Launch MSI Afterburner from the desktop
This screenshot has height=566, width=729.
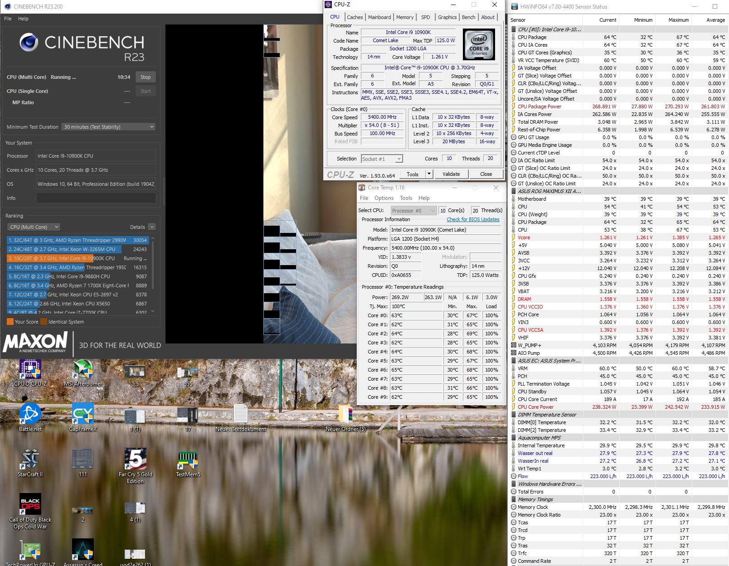pos(83,373)
